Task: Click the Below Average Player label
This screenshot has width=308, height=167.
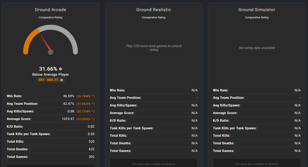Action: tap(51, 75)
